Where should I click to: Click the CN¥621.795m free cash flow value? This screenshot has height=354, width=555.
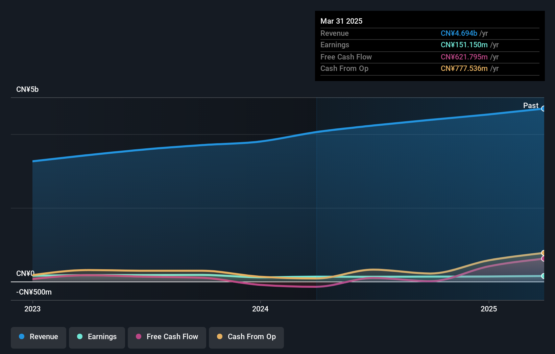(x=464, y=57)
